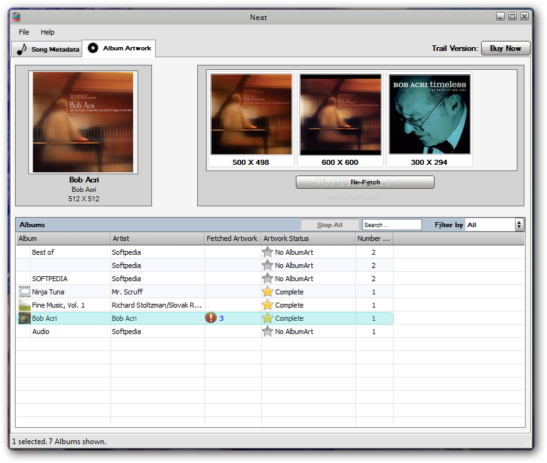The width and height of the screenshot is (547, 463).
Task: Switch to the Song Metadata tab
Action: [47, 49]
